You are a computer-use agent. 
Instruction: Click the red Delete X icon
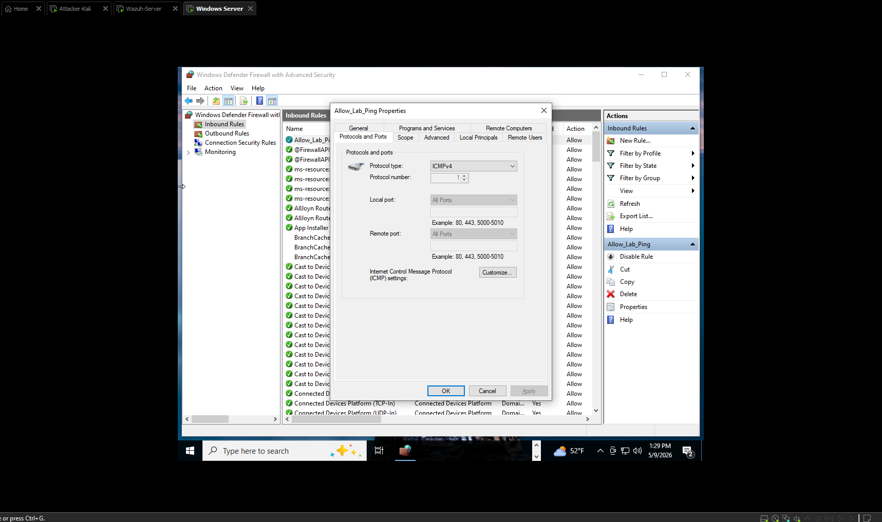611,294
